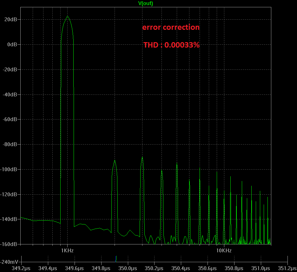This screenshot has width=297, height=272.
Task: Click the blue trace marker near 349.9µs
Action: [x=116, y=259]
